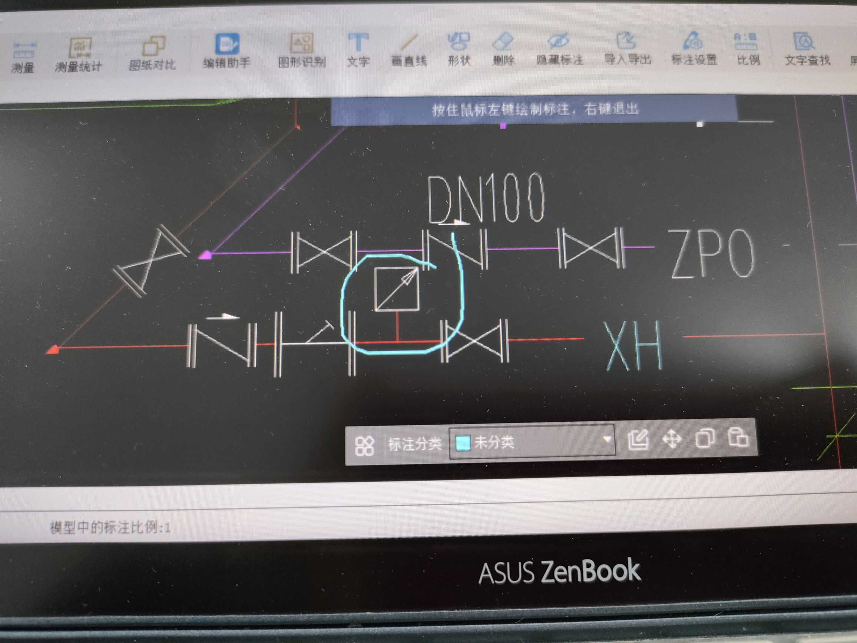Click the 图形识别 shape recognition icon
The image size is (857, 643).
coord(302,50)
